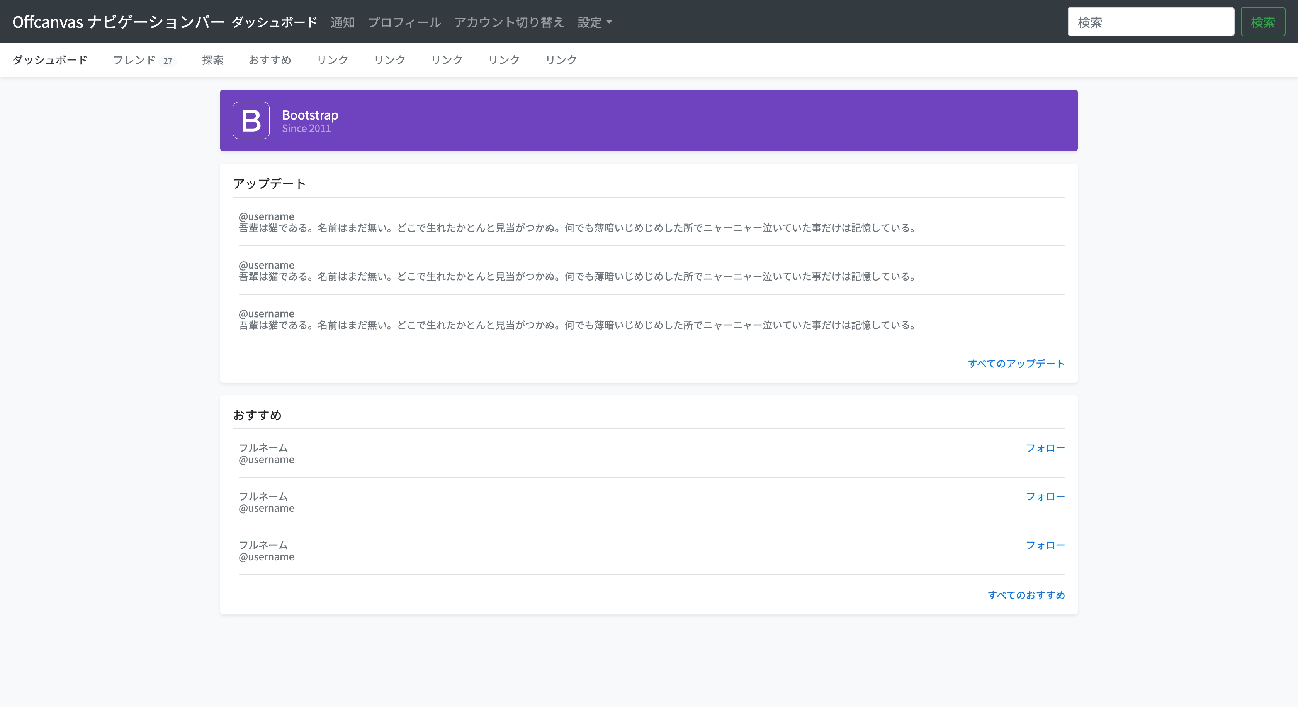Switch to the 探索 tab
The width and height of the screenshot is (1298, 707).
point(212,60)
